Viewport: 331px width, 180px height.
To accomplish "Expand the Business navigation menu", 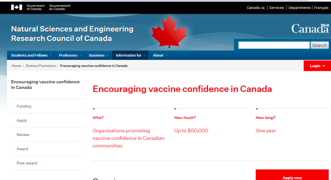I will (x=98, y=55).
